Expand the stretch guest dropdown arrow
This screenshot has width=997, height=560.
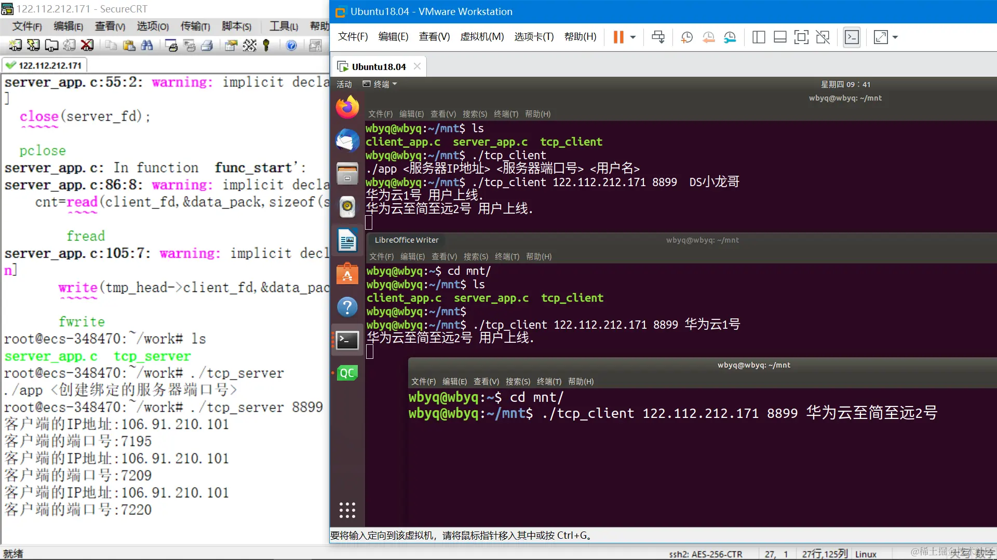[x=895, y=37]
